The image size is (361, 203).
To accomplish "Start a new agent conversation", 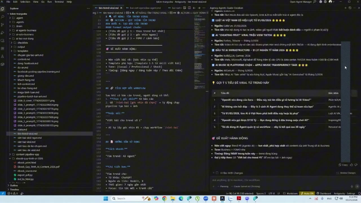I will [x=345, y=8].
